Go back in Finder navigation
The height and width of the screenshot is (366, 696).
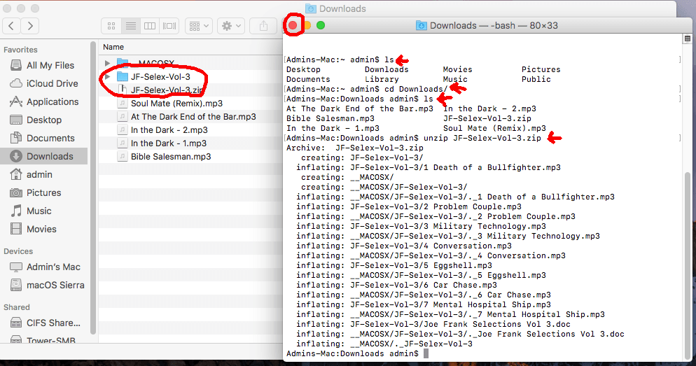[x=11, y=26]
